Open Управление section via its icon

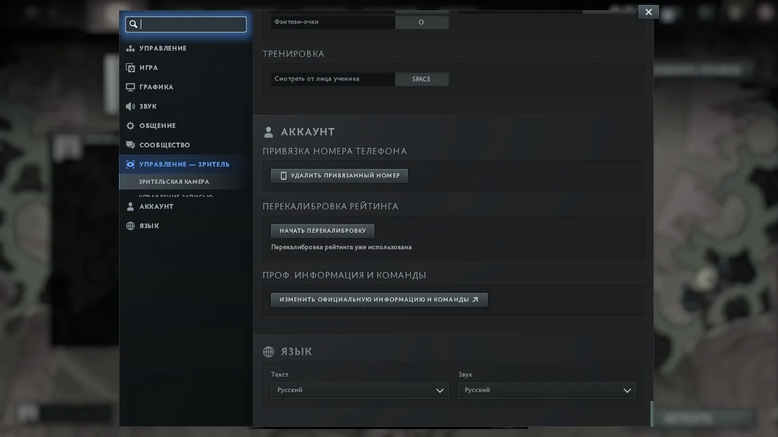pos(130,48)
